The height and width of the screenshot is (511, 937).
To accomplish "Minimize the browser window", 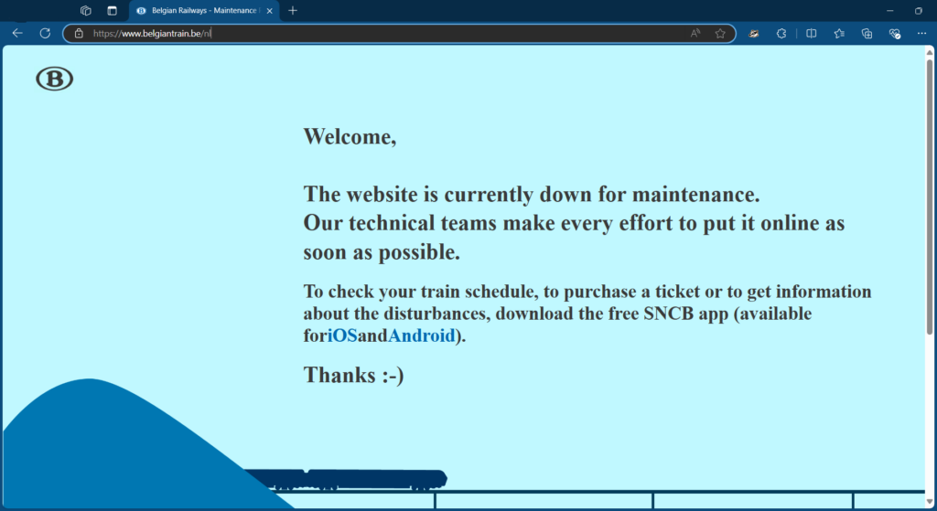I will tap(889, 11).
